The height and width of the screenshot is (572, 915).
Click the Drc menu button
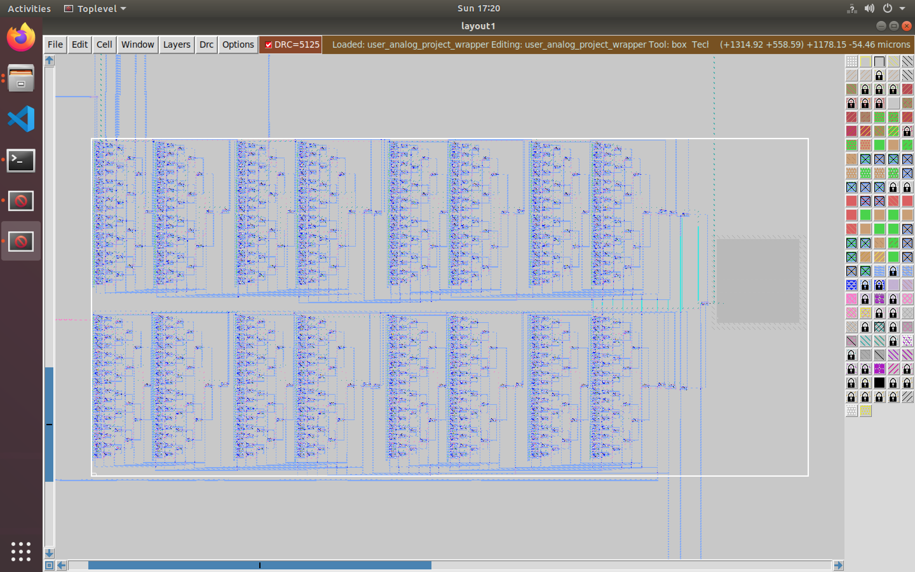(x=206, y=44)
